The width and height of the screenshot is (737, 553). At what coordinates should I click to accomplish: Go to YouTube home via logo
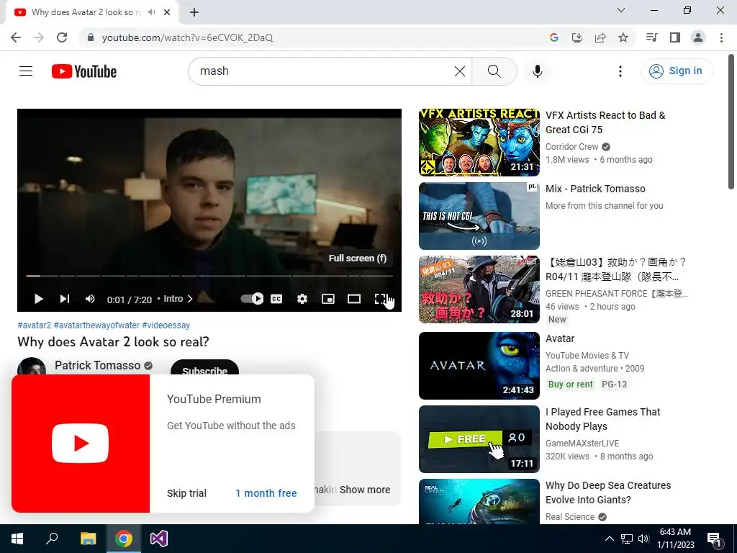[84, 71]
